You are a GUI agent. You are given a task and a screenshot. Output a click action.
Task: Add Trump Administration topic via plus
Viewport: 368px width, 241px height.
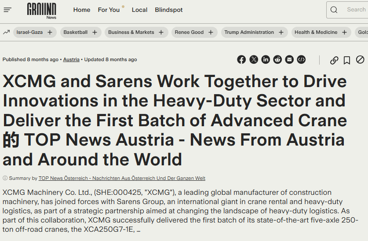tap(281, 33)
